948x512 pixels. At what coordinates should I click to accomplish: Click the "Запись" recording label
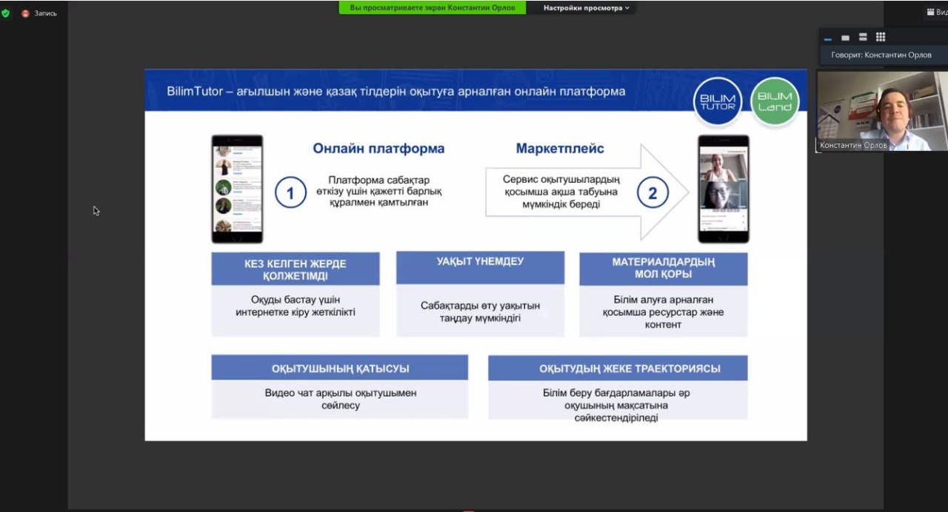45,13
